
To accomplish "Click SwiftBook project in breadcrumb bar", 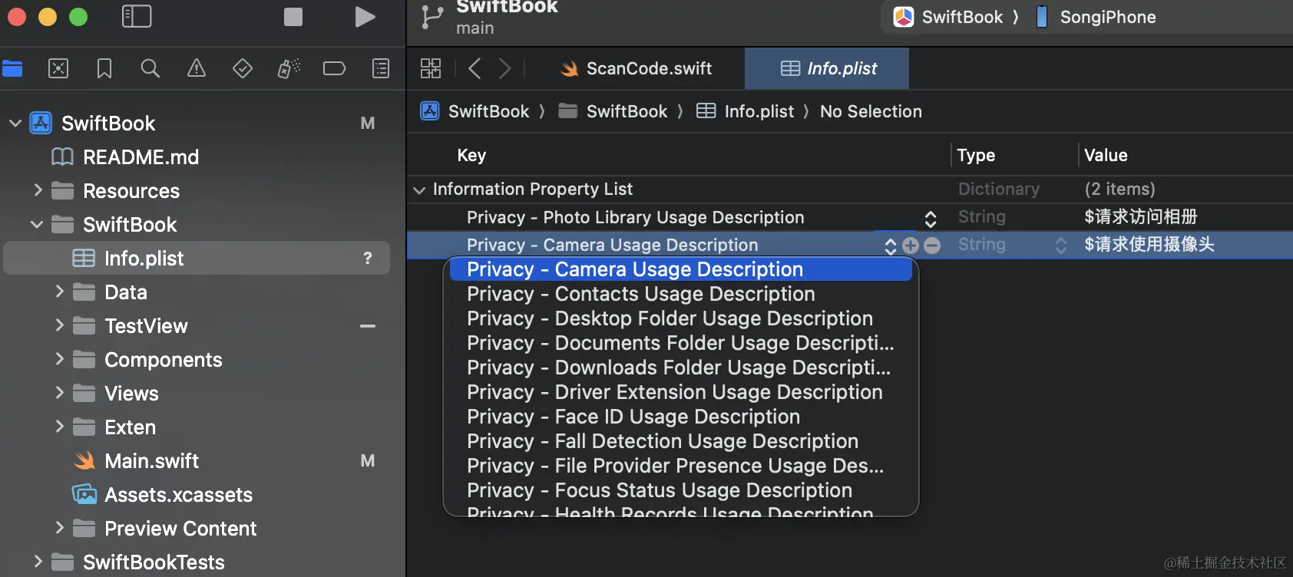I will 475,111.
